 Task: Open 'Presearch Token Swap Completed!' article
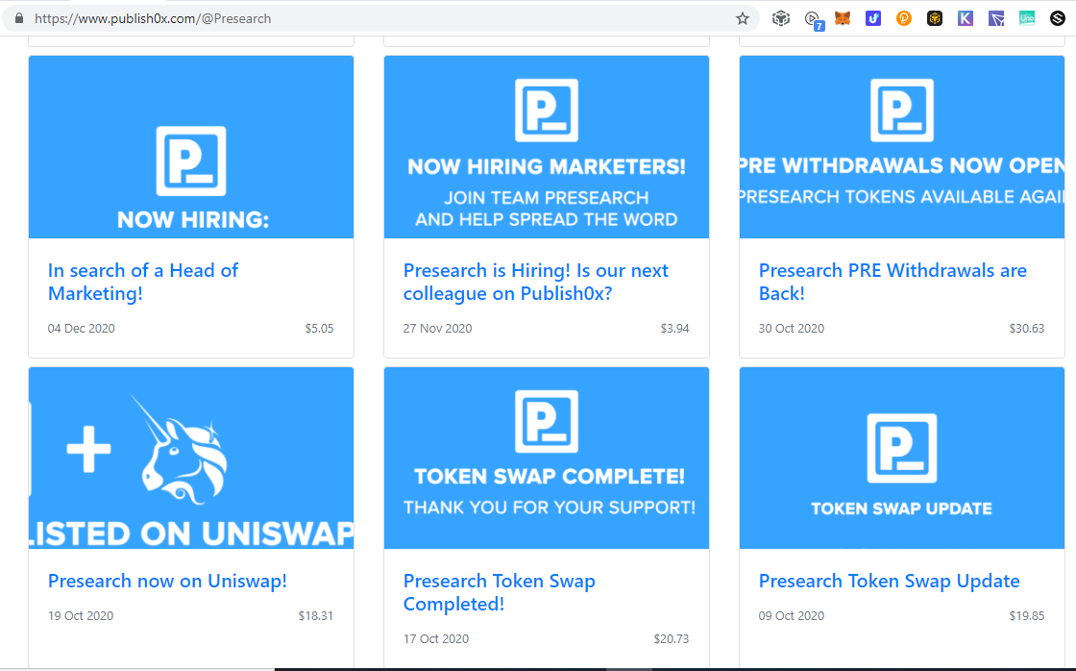point(499,592)
